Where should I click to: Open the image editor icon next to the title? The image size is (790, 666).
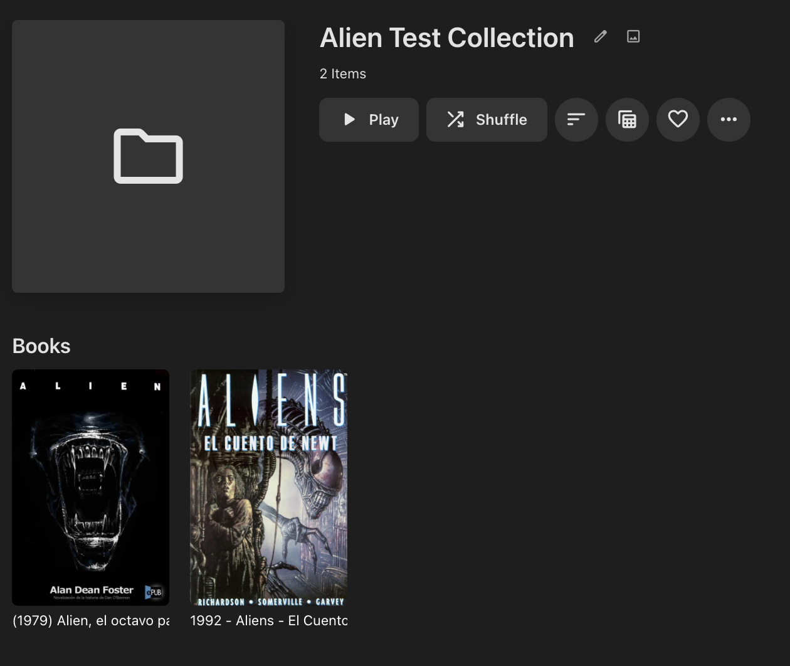(x=633, y=37)
